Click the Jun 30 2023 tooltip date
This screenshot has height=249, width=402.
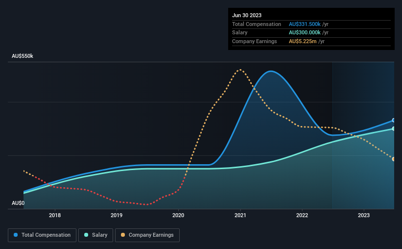pyautogui.click(x=247, y=15)
